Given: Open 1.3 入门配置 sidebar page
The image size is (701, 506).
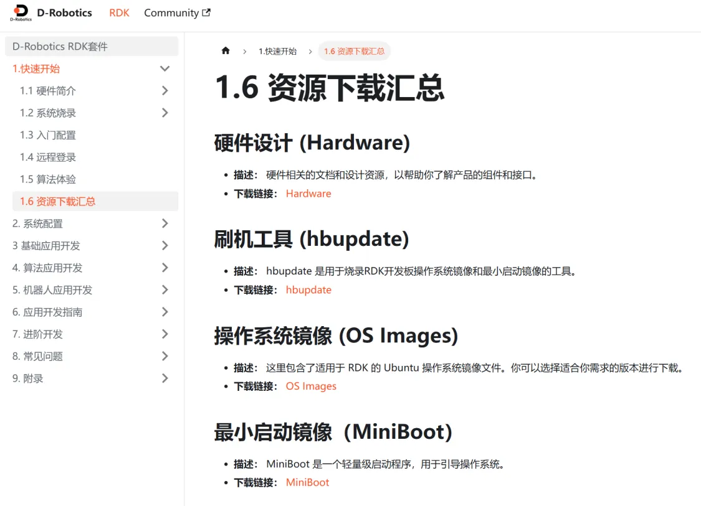Looking at the screenshot, I should tap(48, 135).
